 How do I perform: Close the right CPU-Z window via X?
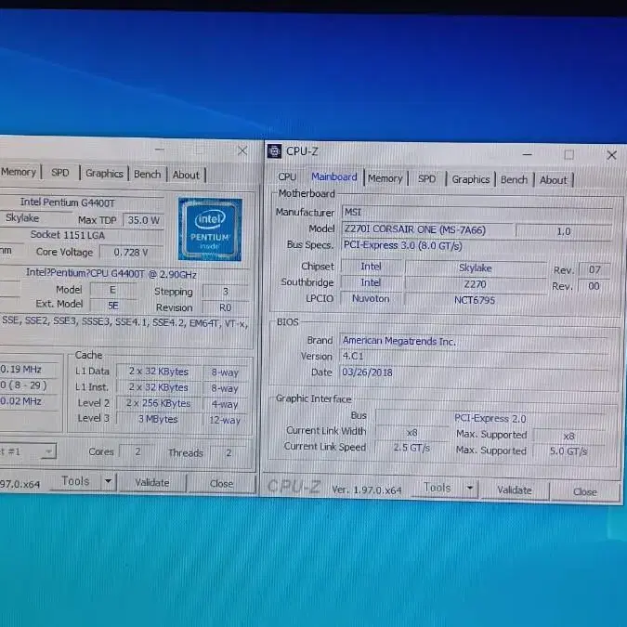coord(612,155)
